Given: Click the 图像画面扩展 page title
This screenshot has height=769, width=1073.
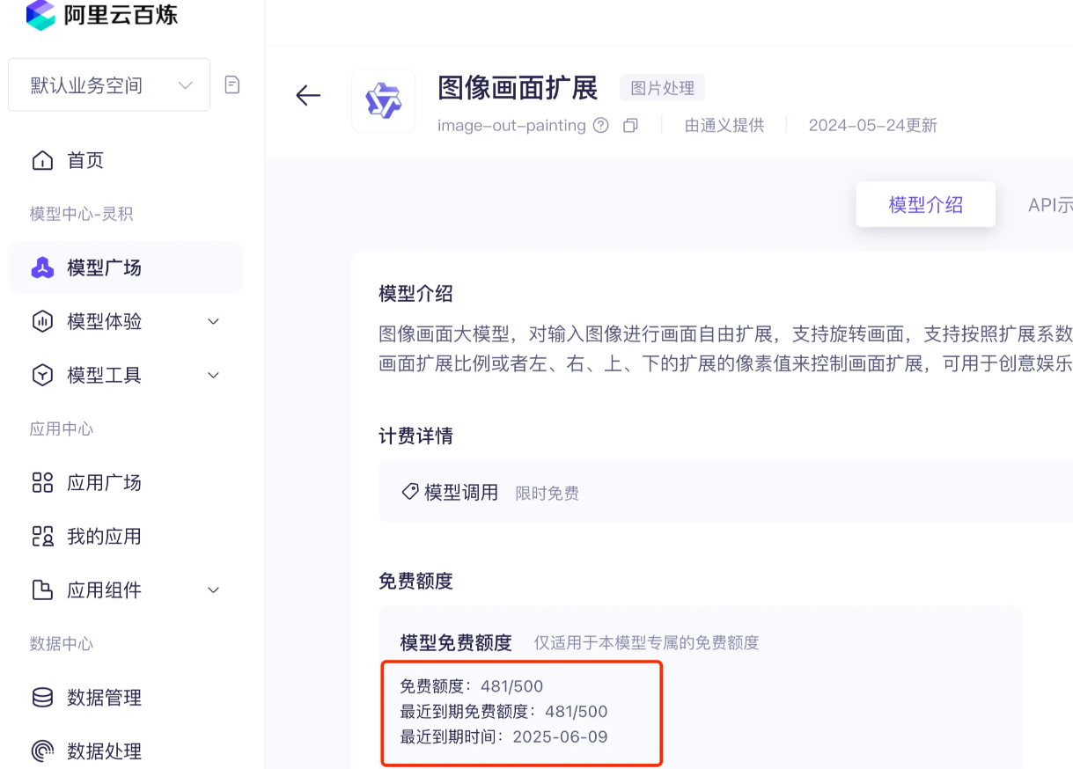Looking at the screenshot, I should [x=518, y=88].
